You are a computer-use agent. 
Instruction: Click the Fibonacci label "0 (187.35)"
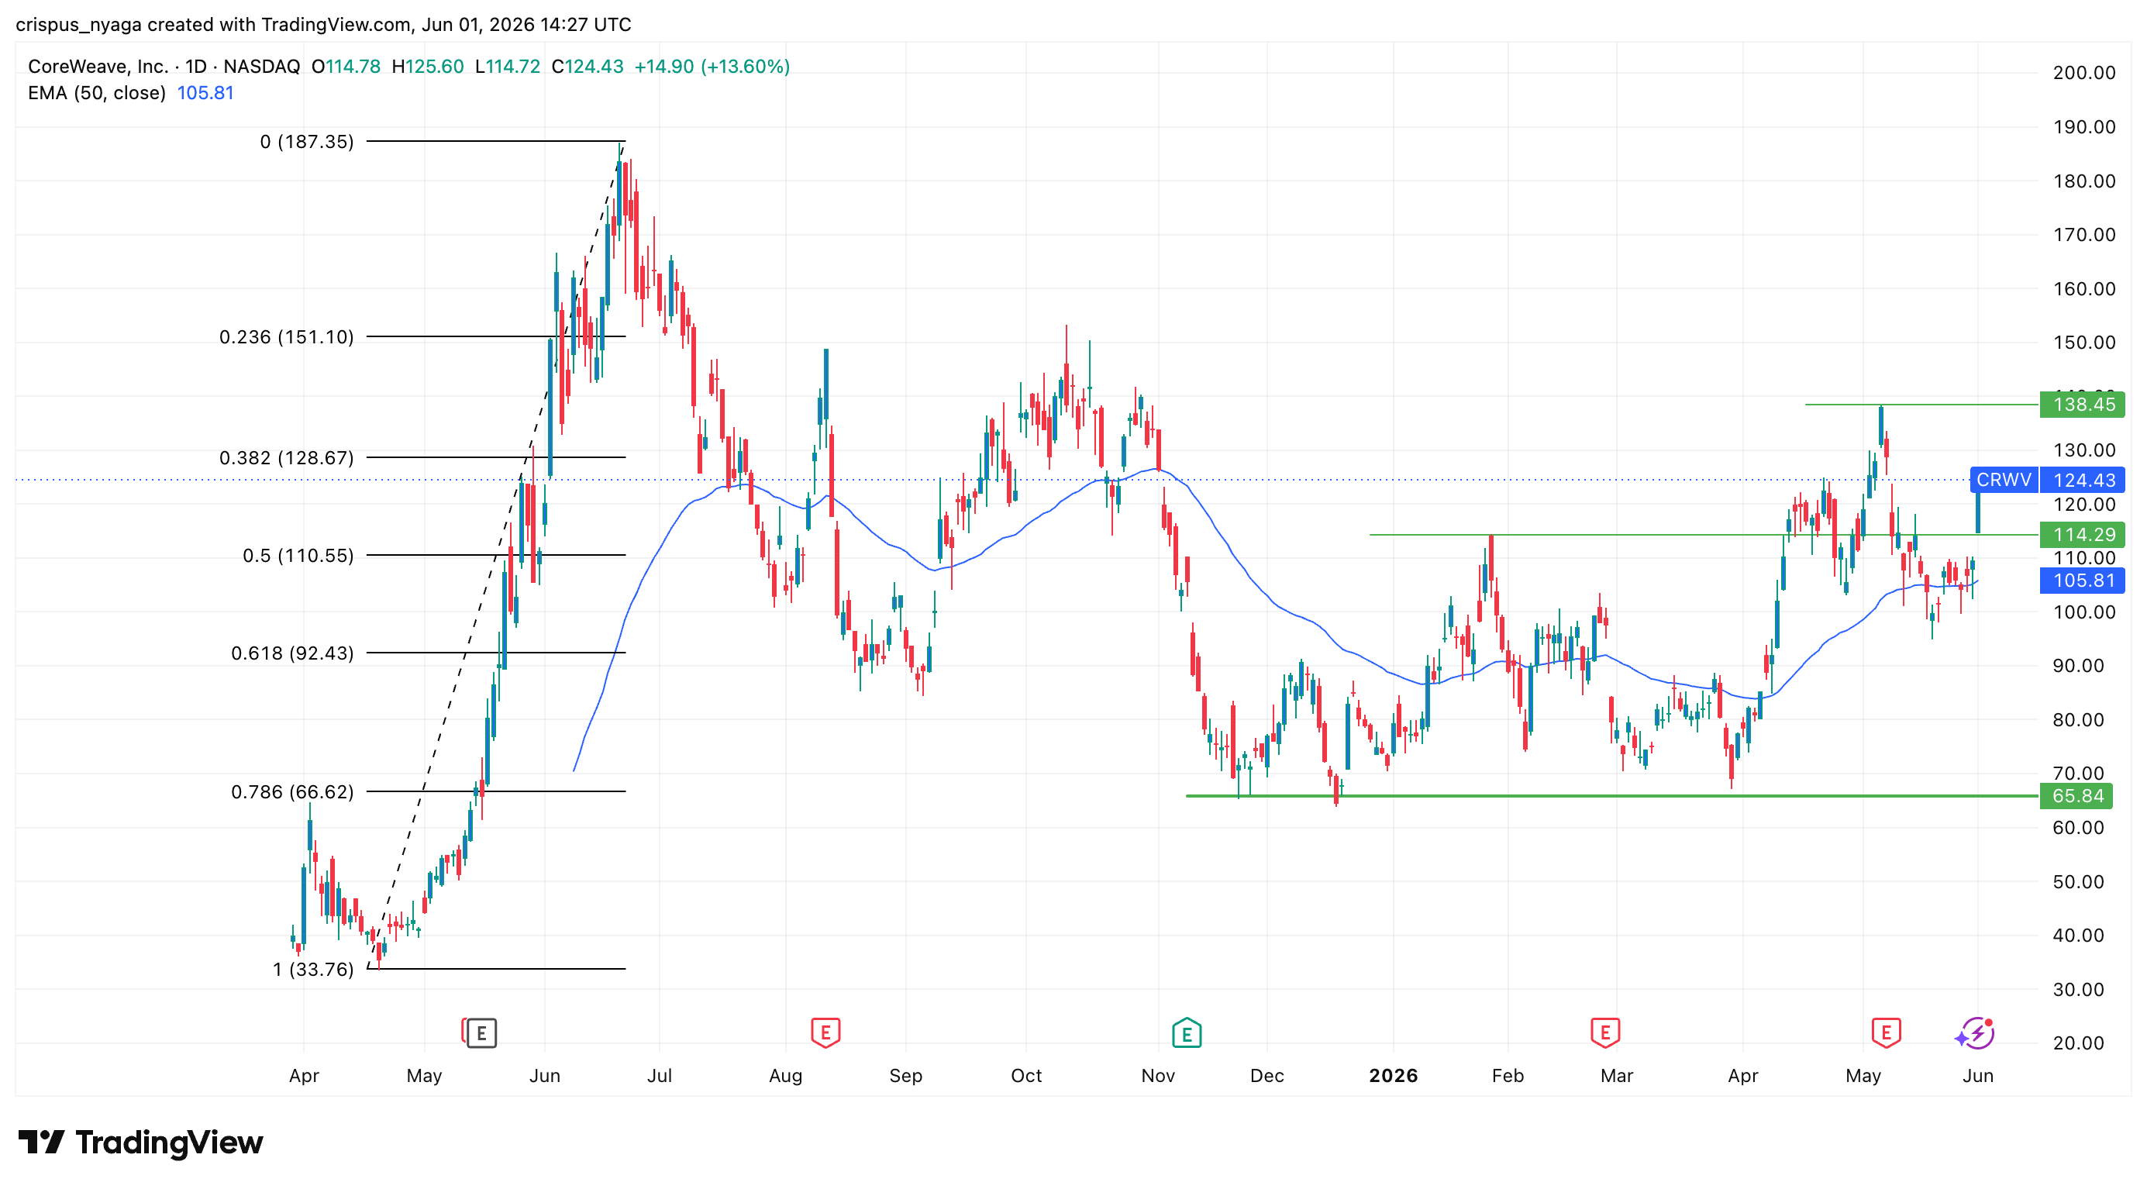tap(307, 142)
